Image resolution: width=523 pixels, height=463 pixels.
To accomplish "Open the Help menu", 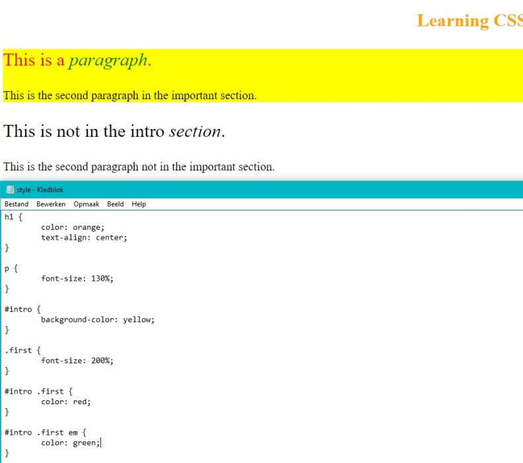I will (139, 204).
